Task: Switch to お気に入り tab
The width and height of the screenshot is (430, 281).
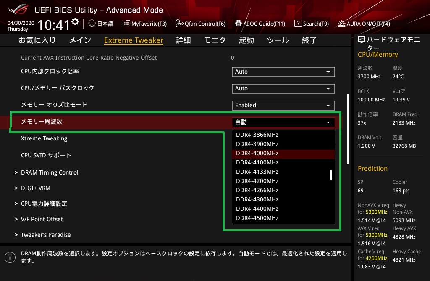Action: pyautogui.click(x=37, y=40)
